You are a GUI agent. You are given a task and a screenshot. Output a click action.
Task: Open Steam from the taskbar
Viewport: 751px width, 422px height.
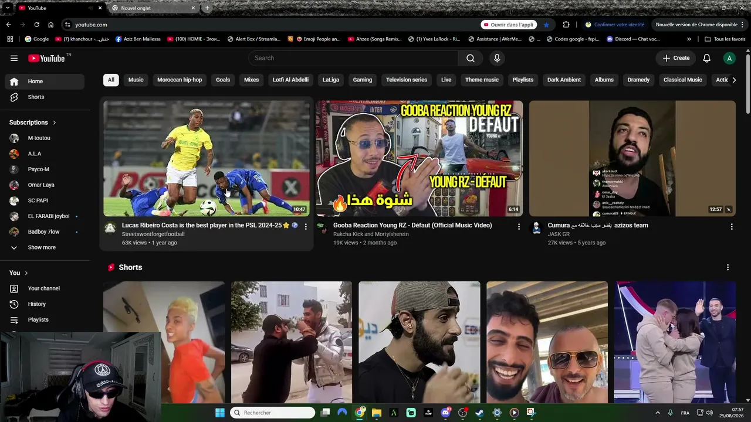pos(479,413)
